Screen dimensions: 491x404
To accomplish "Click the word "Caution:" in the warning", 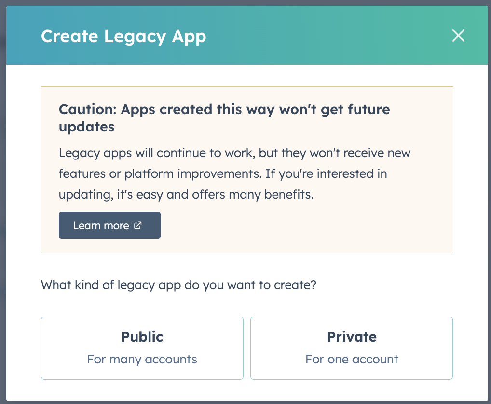I will click(x=87, y=109).
